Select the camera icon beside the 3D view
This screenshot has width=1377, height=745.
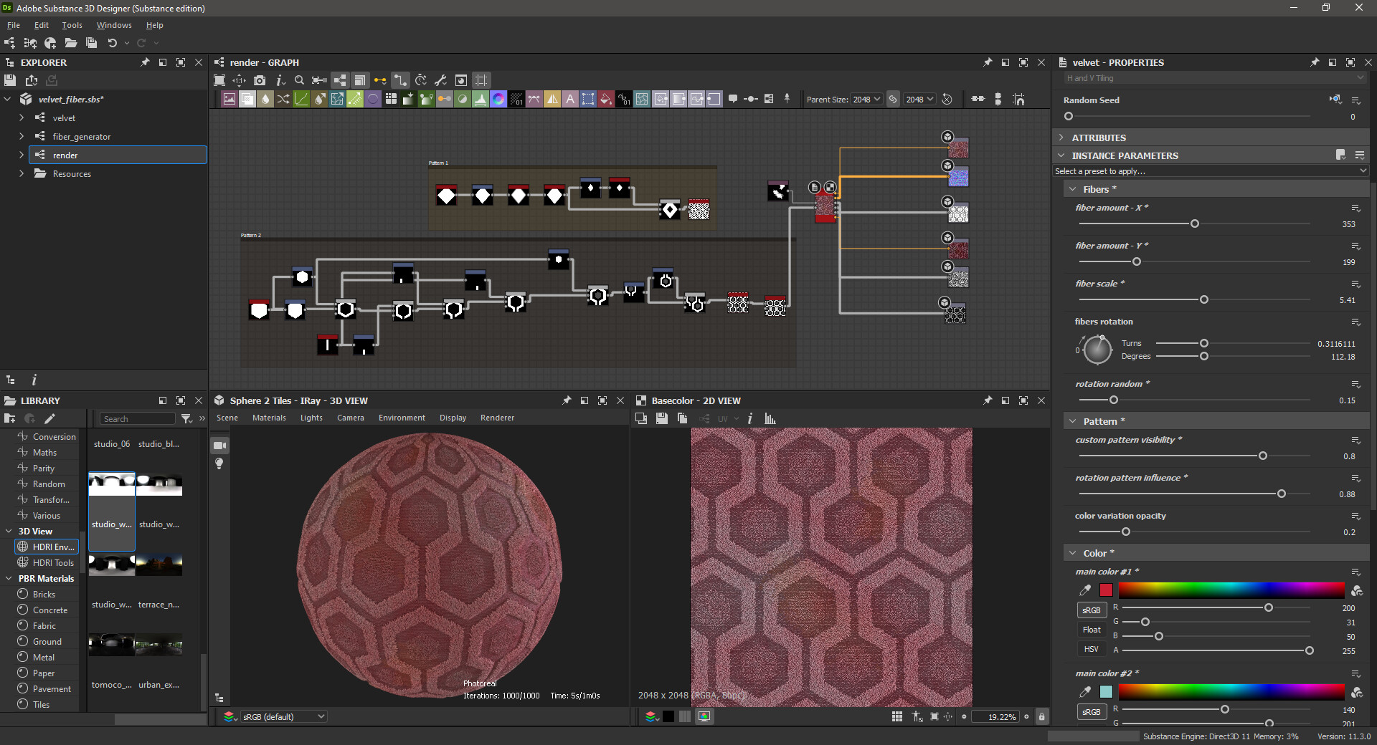click(x=219, y=445)
